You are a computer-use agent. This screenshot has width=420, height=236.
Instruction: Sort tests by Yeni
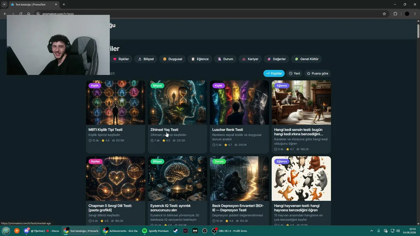(x=294, y=73)
